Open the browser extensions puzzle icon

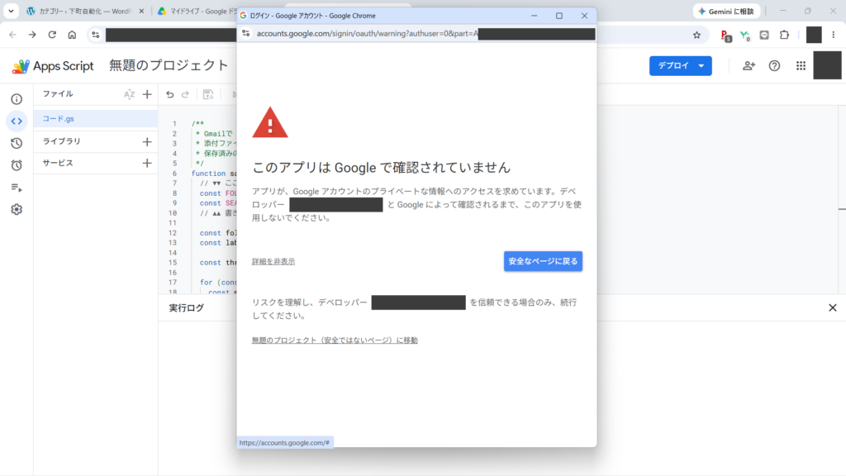[x=785, y=35]
